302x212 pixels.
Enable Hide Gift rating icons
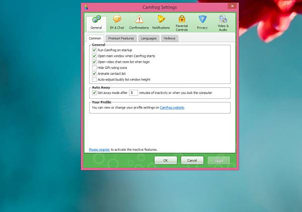click(x=94, y=68)
